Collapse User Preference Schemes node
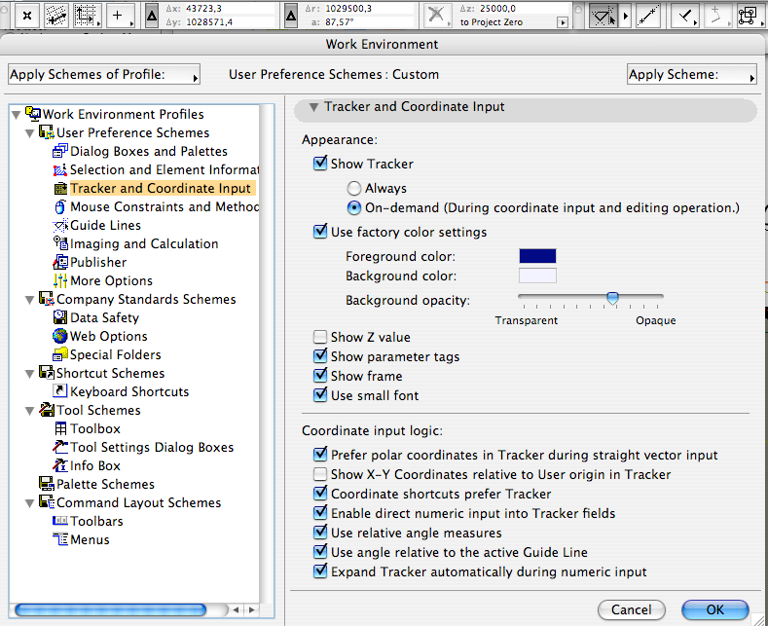 tap(30, 133)
